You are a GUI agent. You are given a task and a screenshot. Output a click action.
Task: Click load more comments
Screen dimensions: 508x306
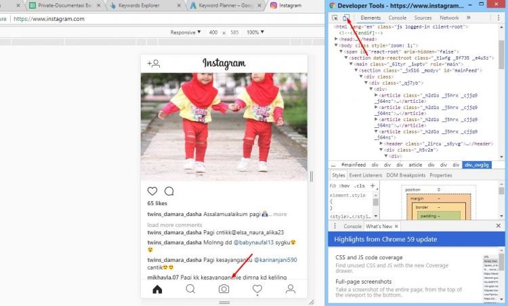(175, 225)
